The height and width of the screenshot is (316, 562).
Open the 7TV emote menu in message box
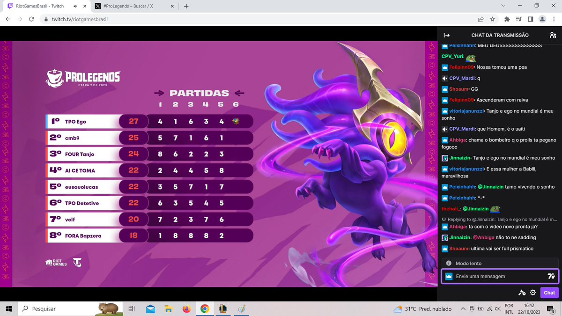click(551, 276)
